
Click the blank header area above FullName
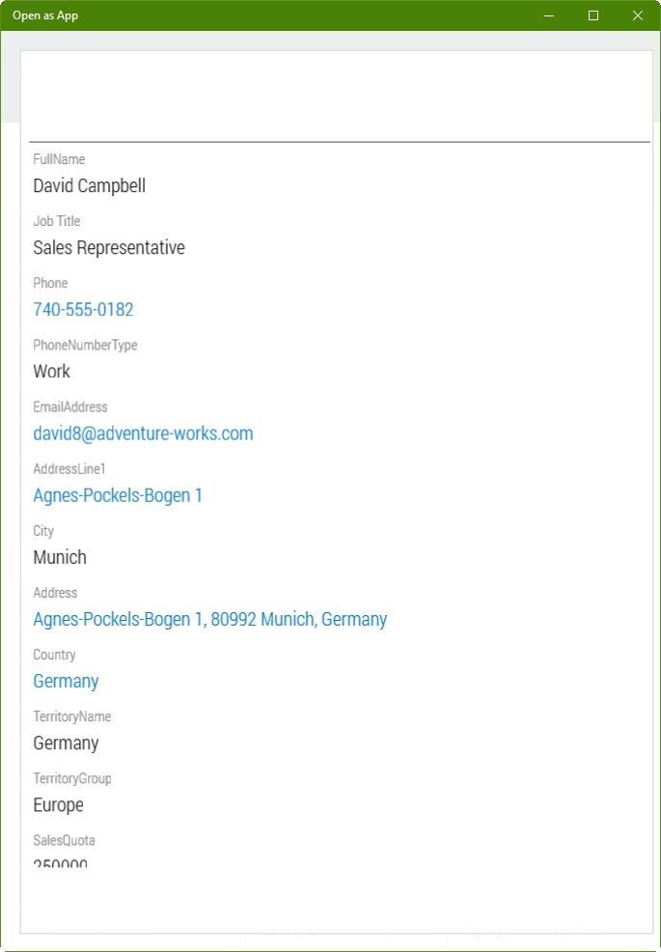(x=336, y=97)
